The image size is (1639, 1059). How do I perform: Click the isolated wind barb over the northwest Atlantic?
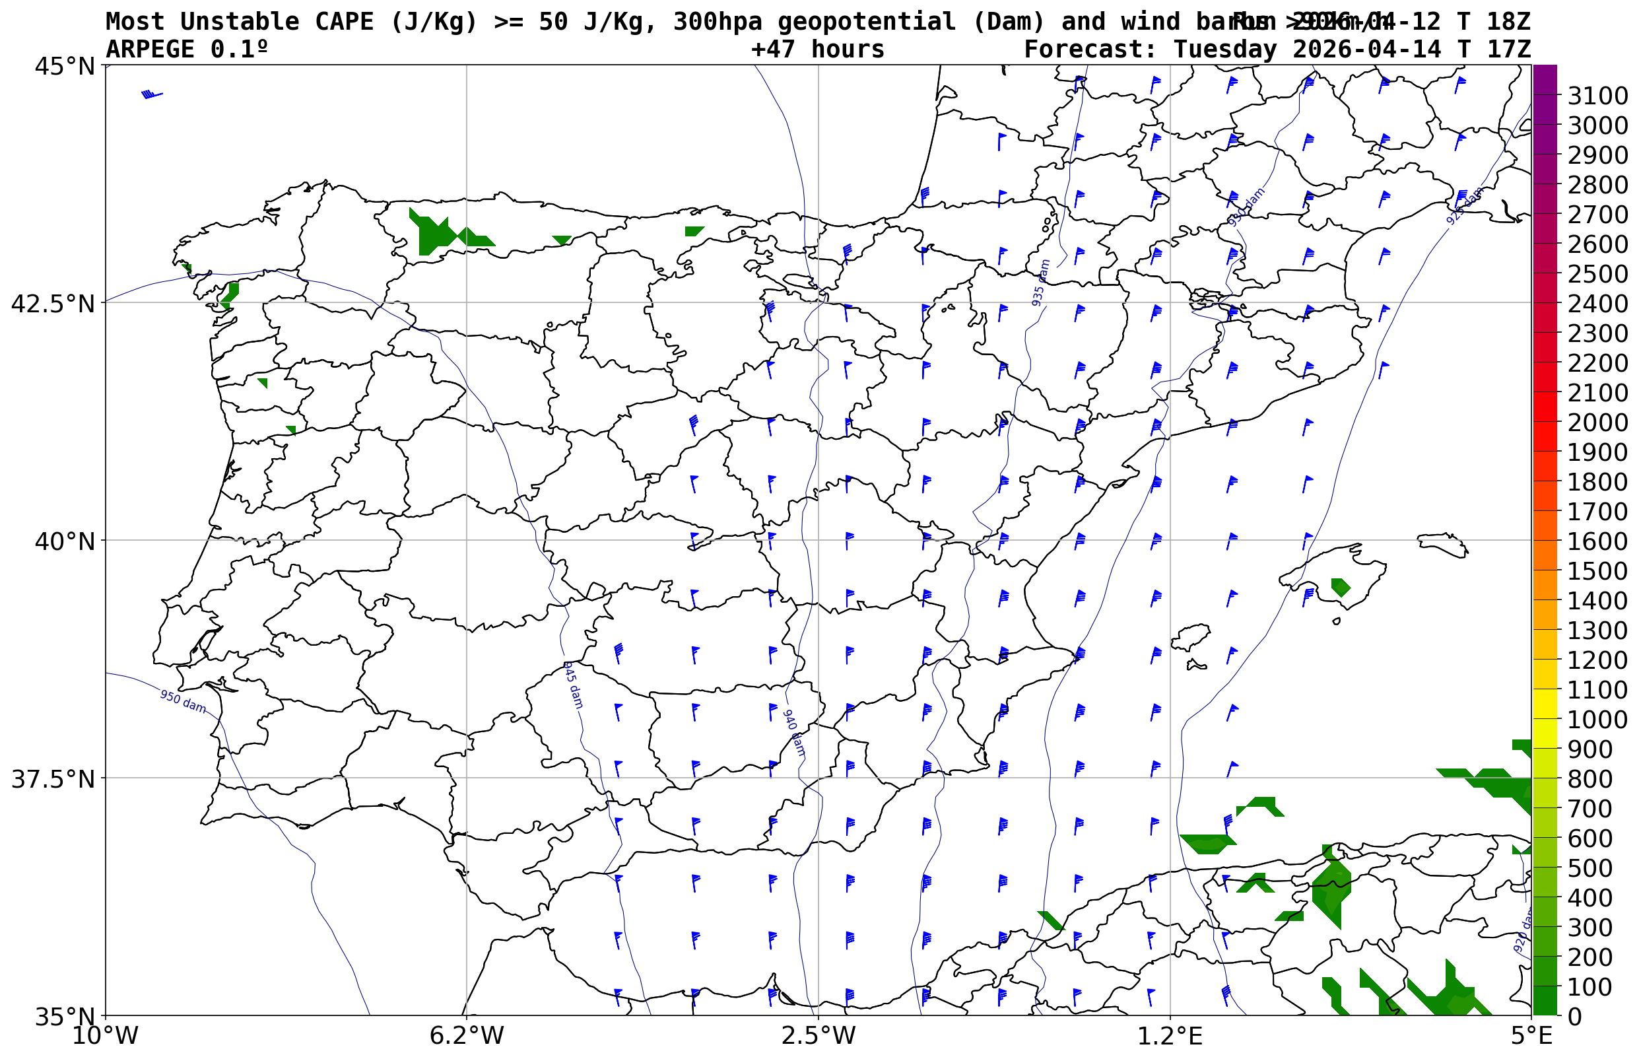click(151, 94)
